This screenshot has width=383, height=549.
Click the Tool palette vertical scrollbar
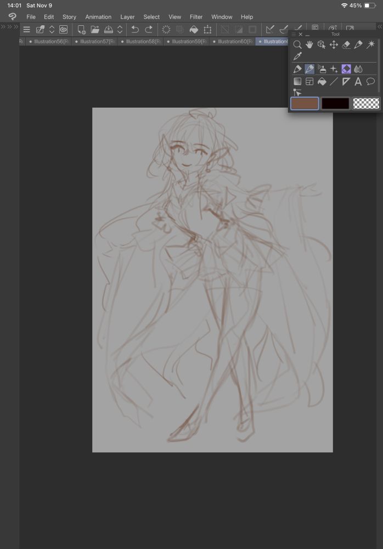(x=379, y=66)
